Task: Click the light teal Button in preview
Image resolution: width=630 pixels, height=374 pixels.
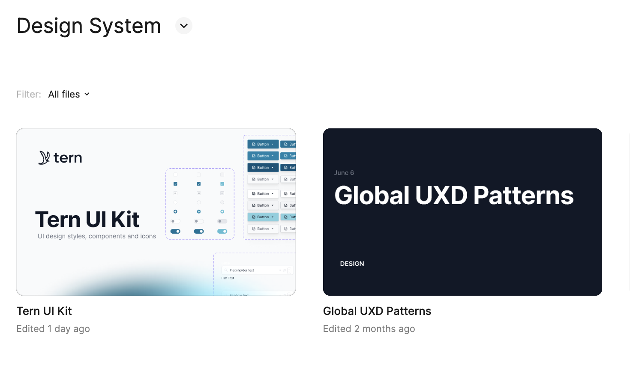Action: [263, 217]
